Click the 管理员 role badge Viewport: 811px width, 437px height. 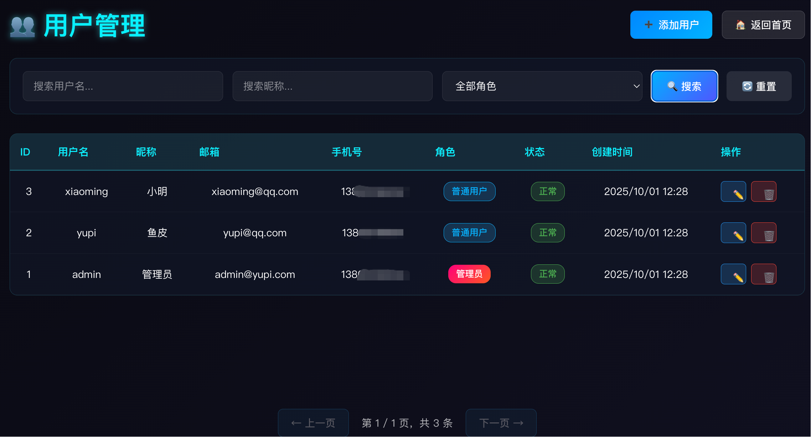coord(469,274)
